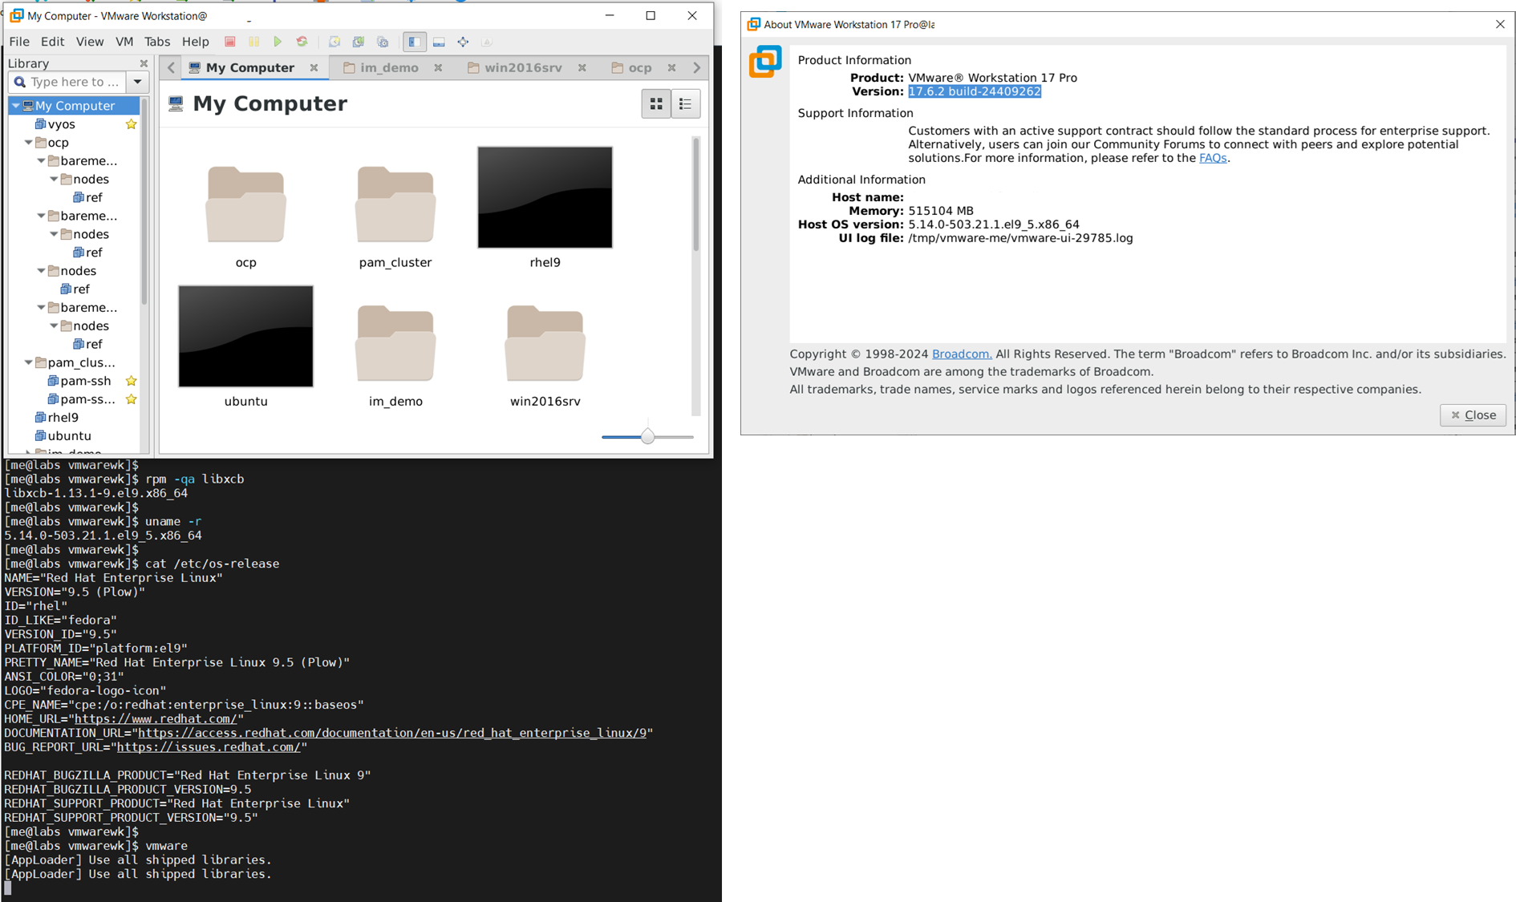Click the restart guest toolbar icon

click(302, 42)
